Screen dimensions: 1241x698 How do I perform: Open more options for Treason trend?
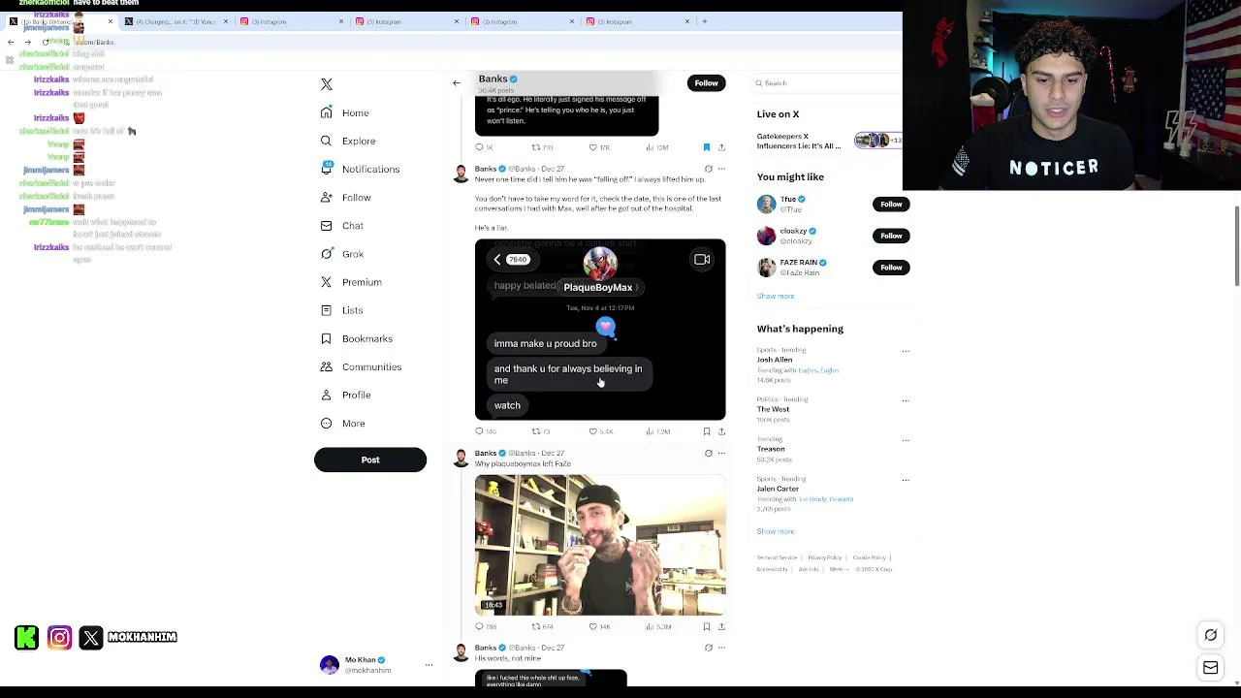tap(906, 440)
